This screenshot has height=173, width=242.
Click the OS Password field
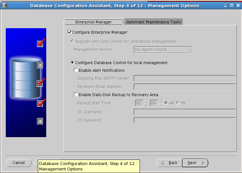tap(185, 120)
